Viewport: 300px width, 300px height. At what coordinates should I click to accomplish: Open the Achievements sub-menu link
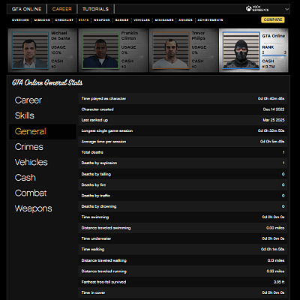[210, 20]
